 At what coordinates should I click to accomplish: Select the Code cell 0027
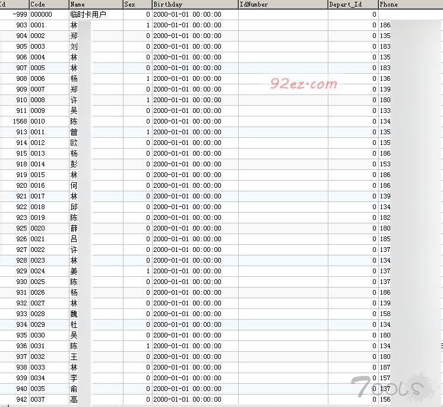click(49, 303)
